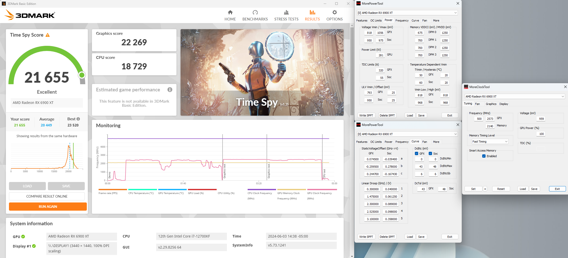
Task: Click COMPARE RESULT ONLINE
Action: pyautogui.click(x=47, y=196)
